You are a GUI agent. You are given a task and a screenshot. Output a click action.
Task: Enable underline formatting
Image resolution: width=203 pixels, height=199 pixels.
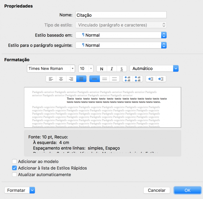(122, 68)
